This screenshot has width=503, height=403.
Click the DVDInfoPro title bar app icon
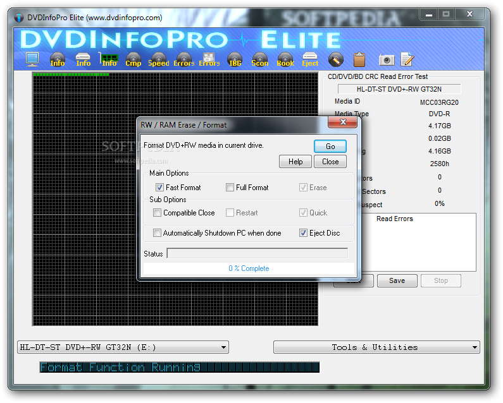[x=19, y=18]
